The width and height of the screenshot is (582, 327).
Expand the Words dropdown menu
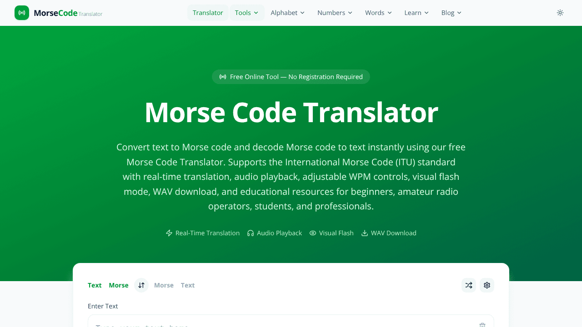point(378,13)
